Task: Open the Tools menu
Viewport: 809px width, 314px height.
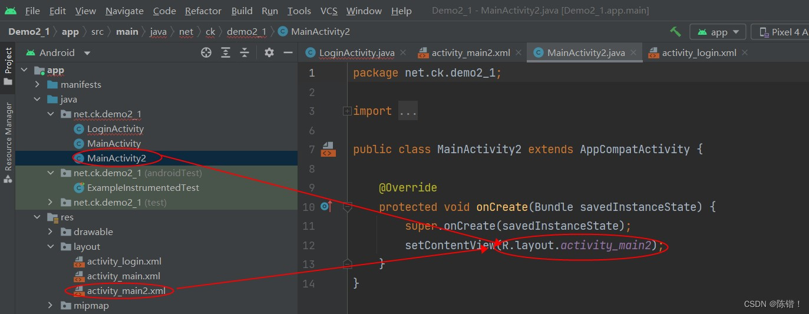Action: click(299, 11)
